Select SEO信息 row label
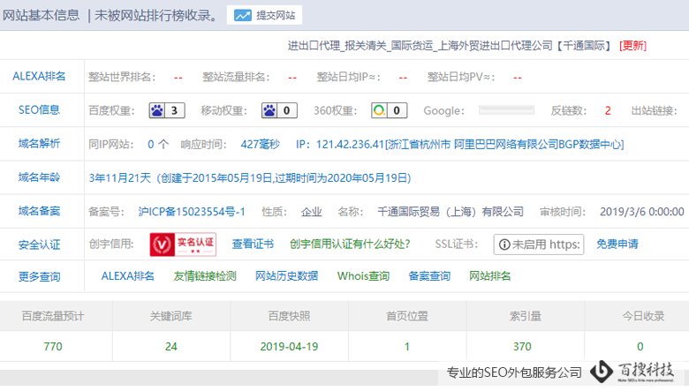 pos(39,109)
